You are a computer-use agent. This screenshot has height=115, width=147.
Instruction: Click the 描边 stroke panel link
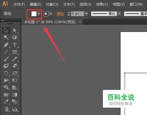pos(61,14)
